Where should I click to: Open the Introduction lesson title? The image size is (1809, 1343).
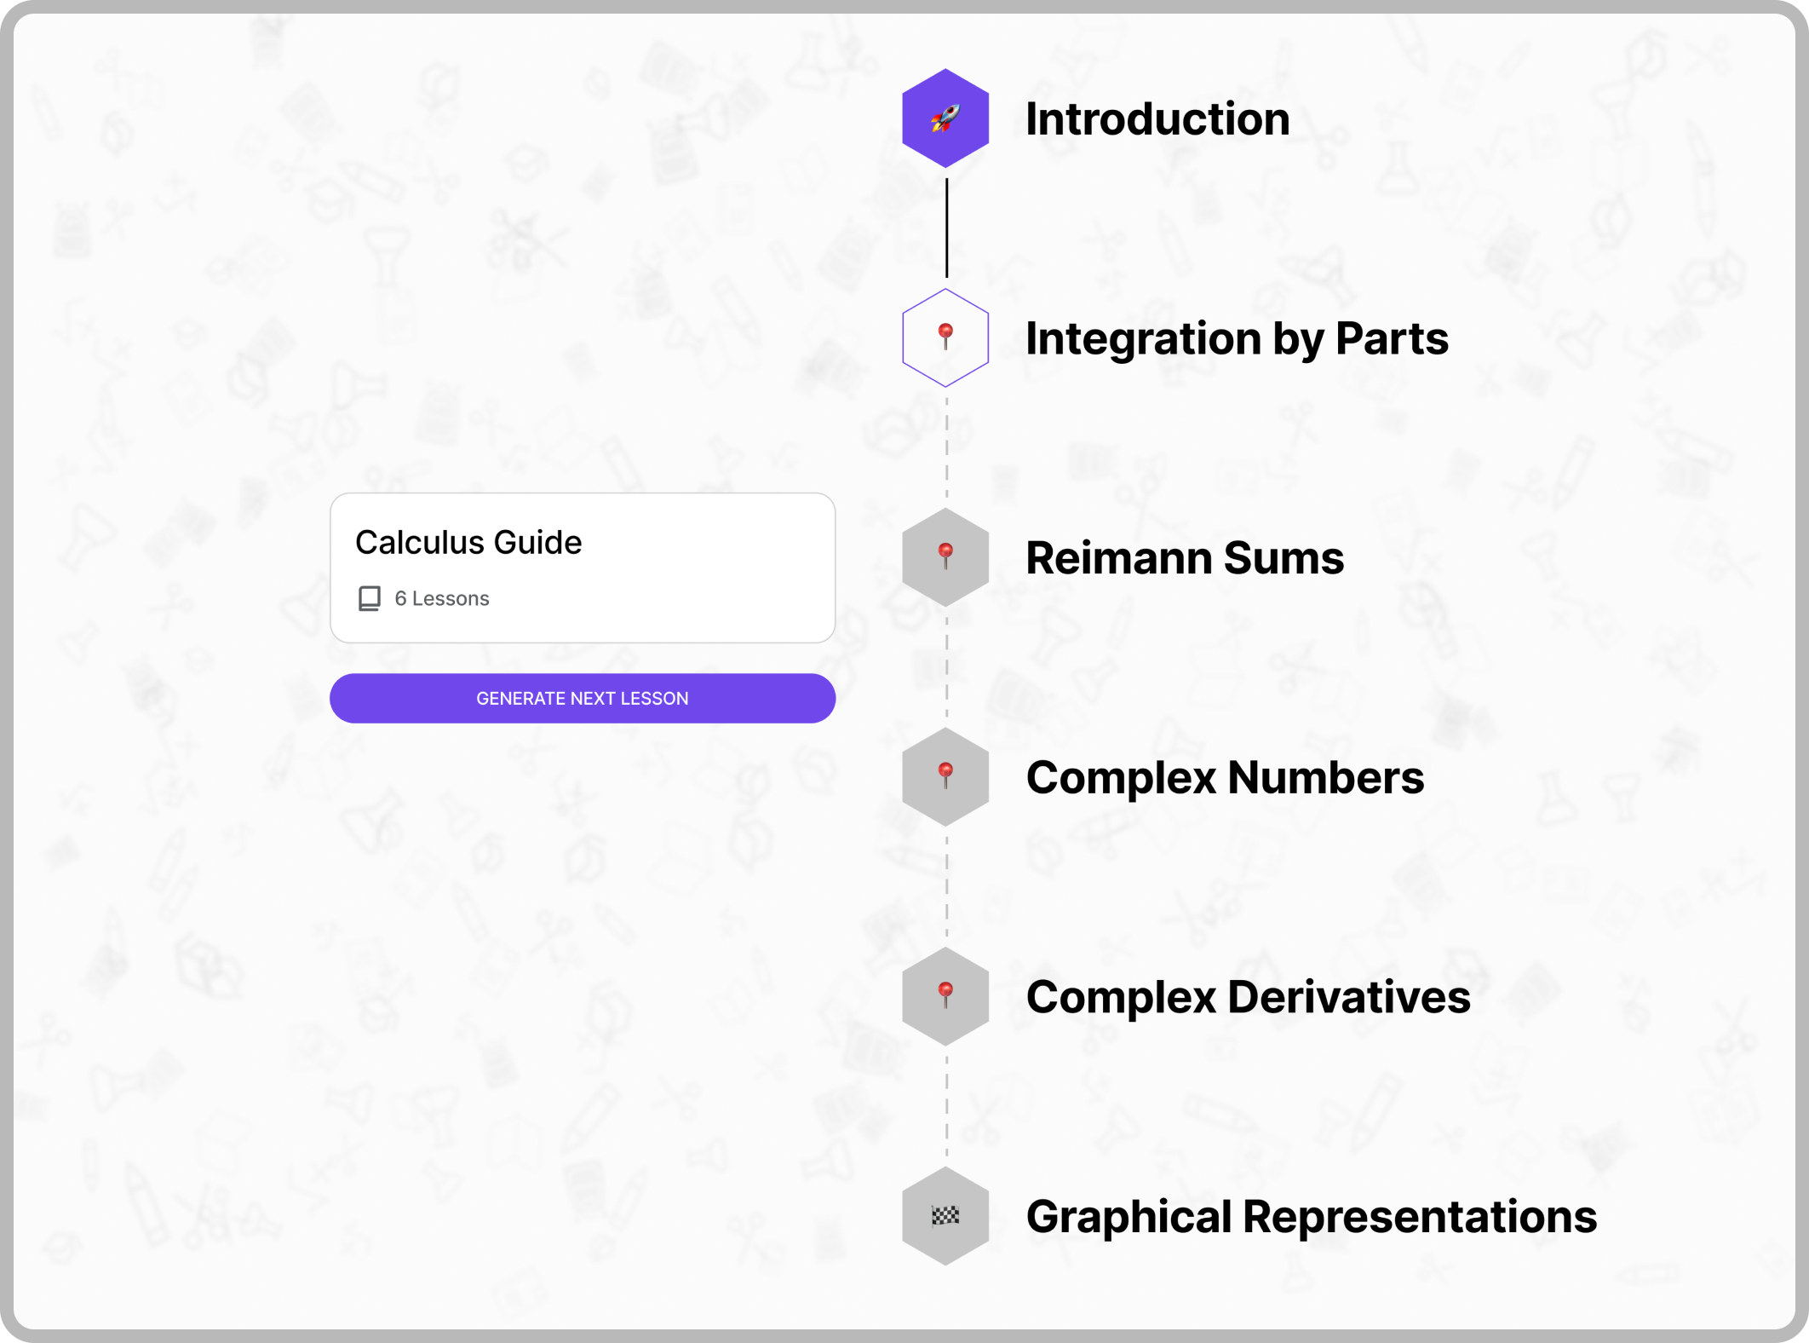click(1157, 119)
